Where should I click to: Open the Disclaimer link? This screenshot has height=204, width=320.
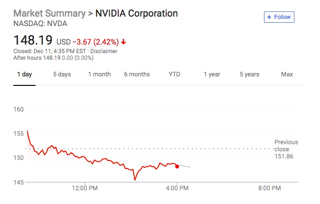coord(104,51)
